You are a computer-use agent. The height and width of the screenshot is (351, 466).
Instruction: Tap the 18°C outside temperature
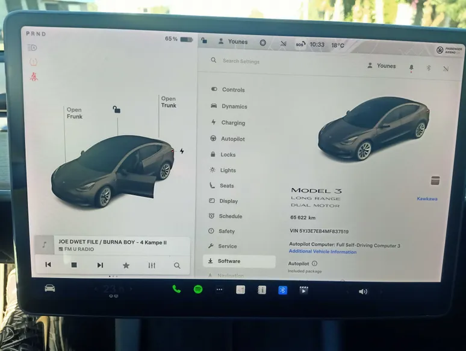click(x=338, y=45)
